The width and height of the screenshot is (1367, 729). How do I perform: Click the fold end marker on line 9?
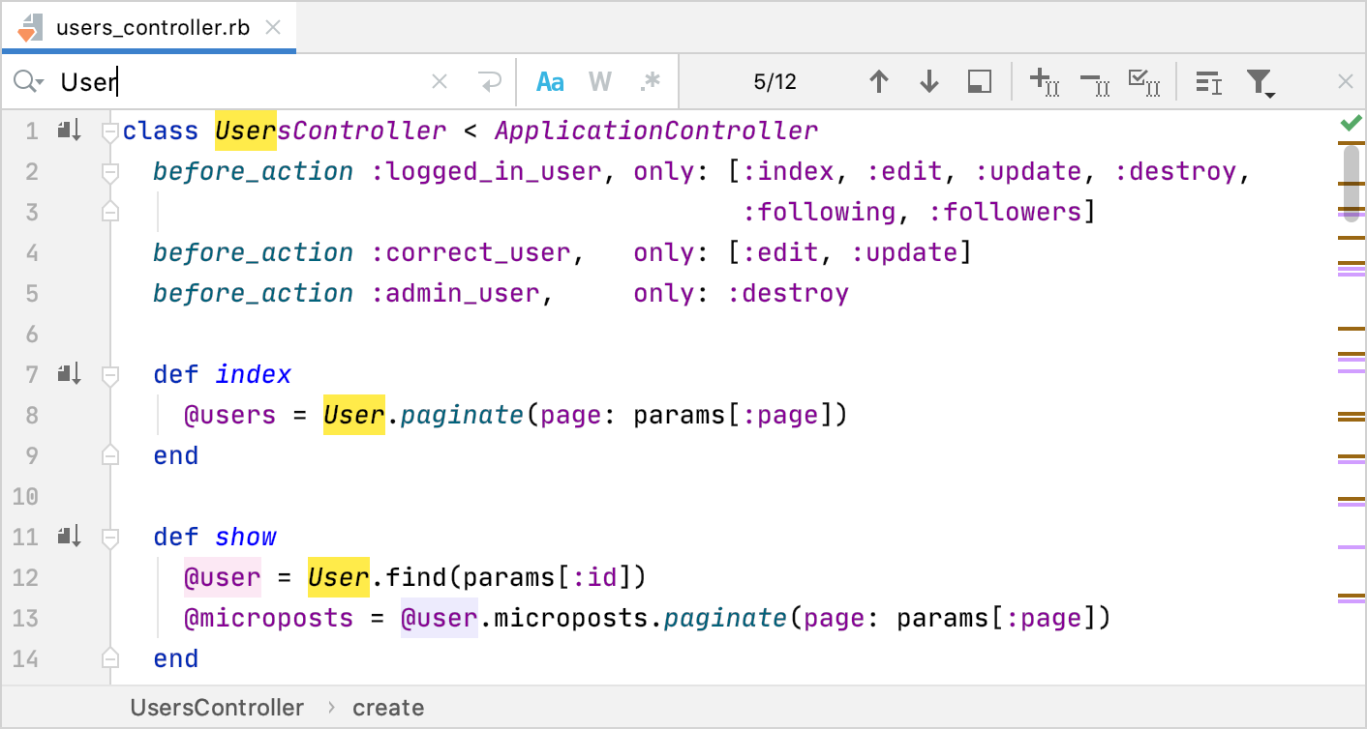pyautogui.click(x=109, y=455)
